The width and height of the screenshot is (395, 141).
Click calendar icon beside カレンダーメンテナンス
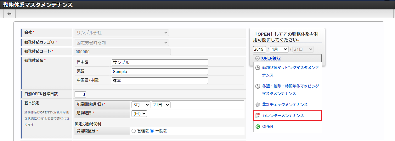tap(257, 116)
